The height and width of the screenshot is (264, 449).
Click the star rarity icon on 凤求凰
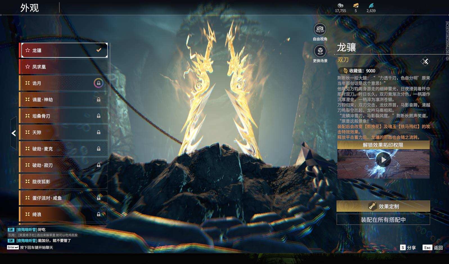pyautogui.click(x=28, y=67)
